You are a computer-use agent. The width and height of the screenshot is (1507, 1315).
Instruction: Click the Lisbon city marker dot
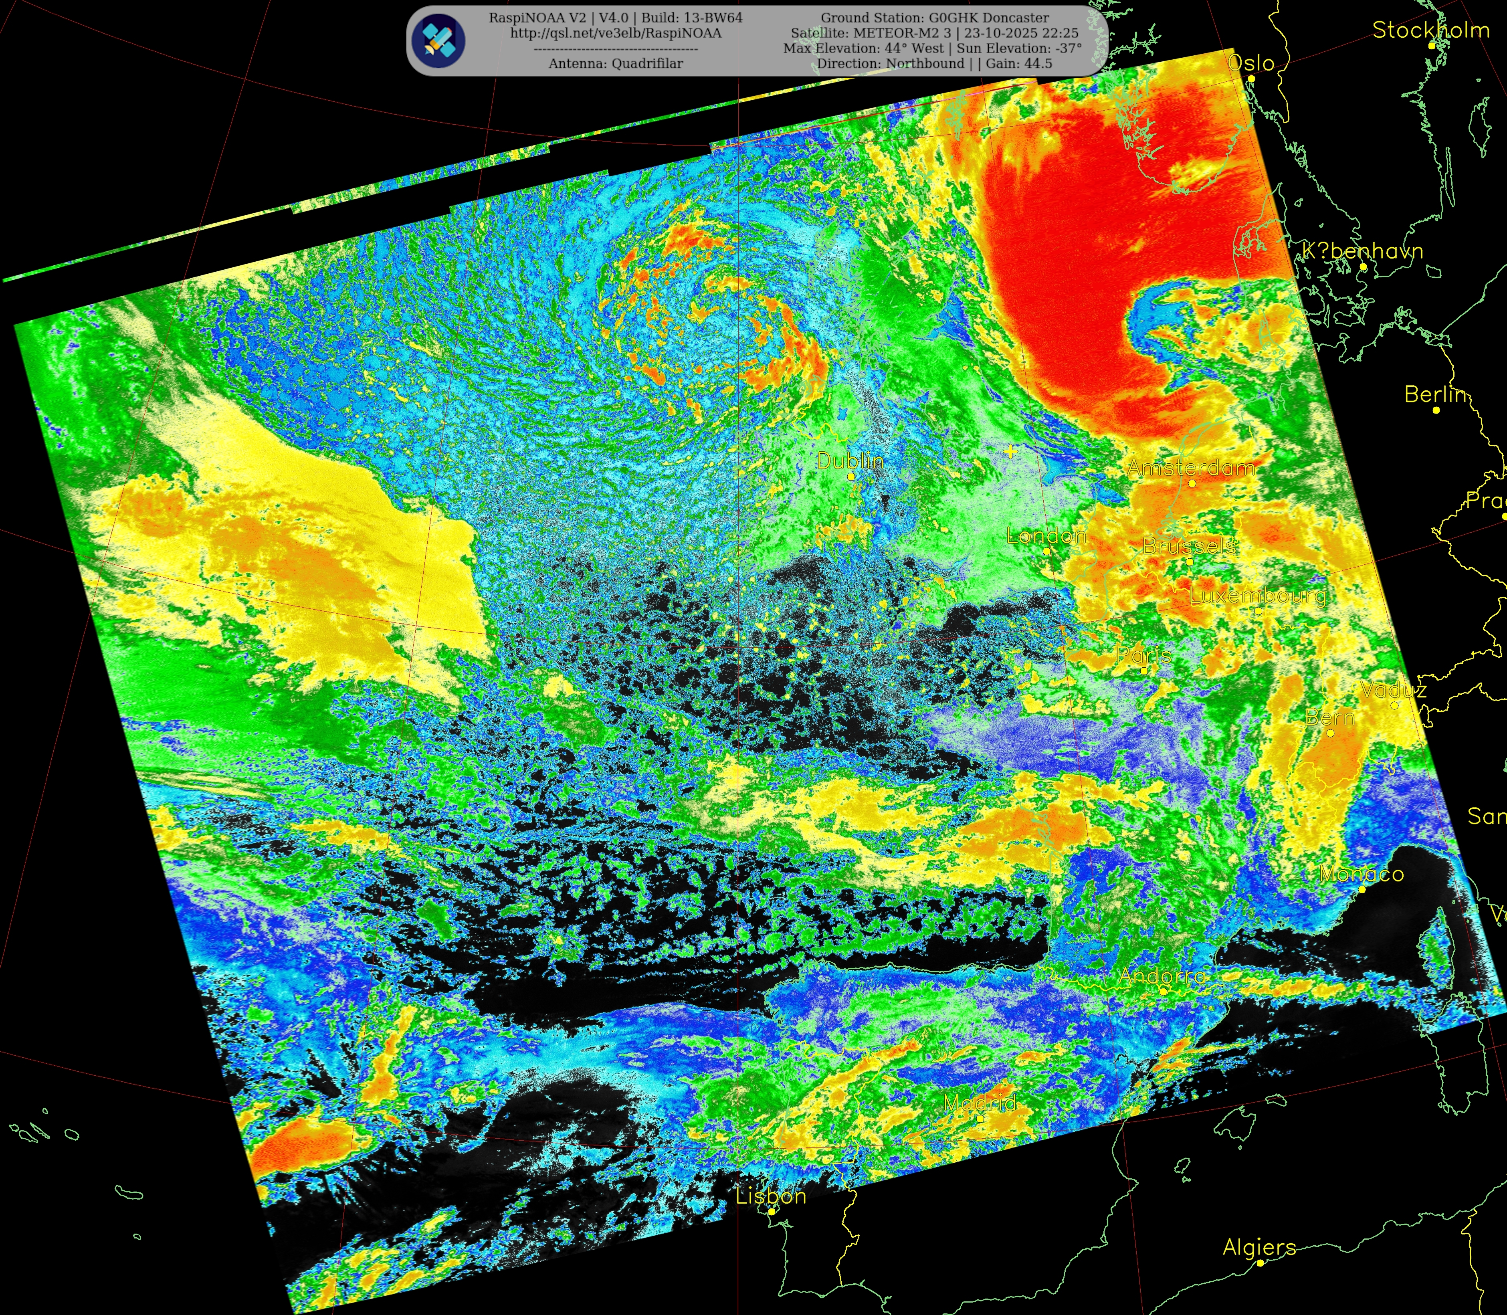[771, 1212]
